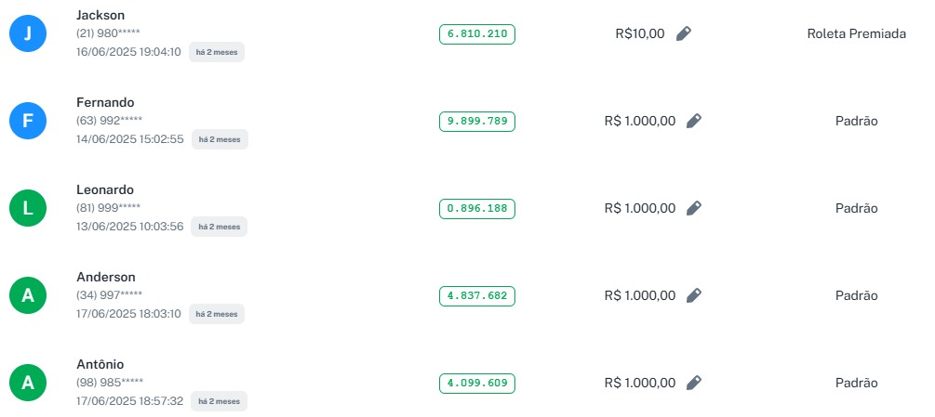Edit Antônio's R$ 1.000,00 prize value
This screenshot has height=417, width=935.
coord(694,383)
